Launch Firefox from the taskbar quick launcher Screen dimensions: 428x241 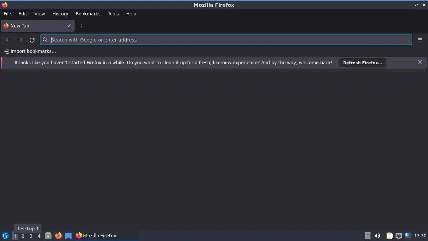[x=58, y=236]
